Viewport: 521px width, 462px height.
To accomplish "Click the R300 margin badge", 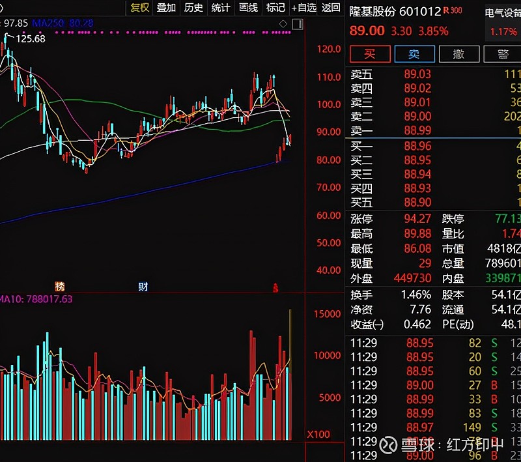I will 453,10.
